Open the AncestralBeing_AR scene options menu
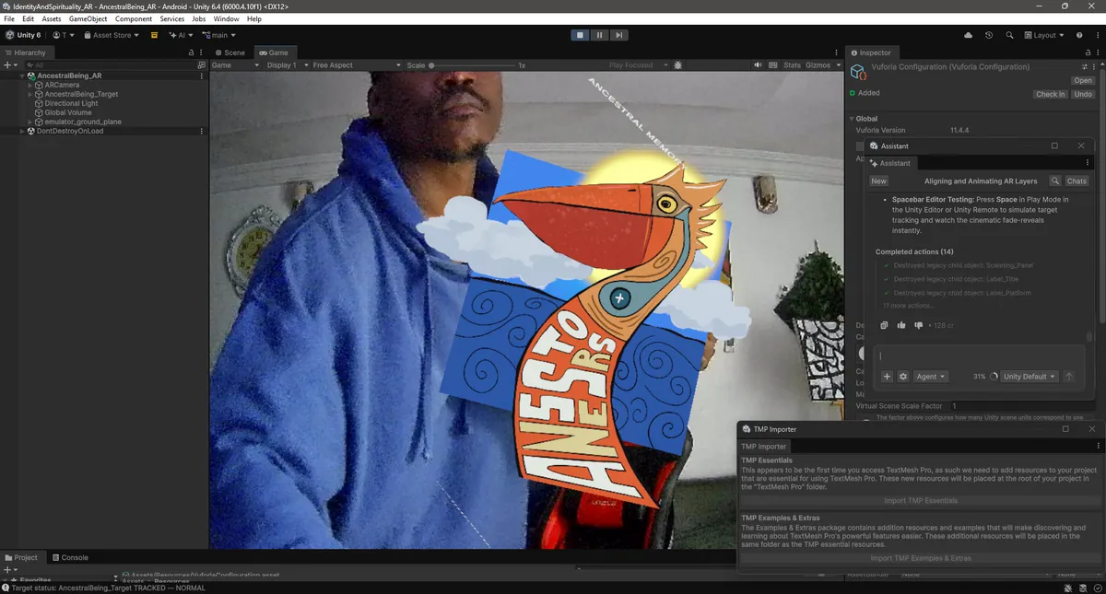The height and width of the screenshot is (594, 1106). pos(202,76)
